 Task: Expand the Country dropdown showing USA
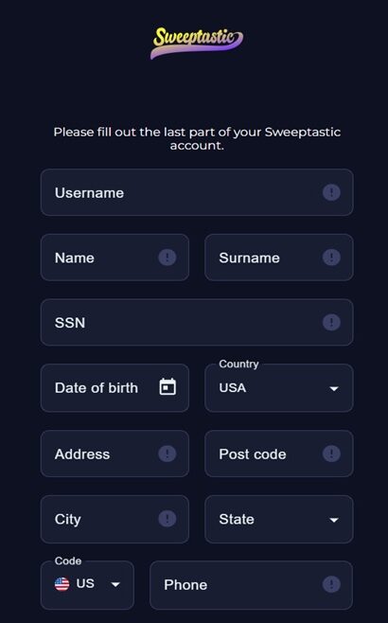tap(279, 388)
